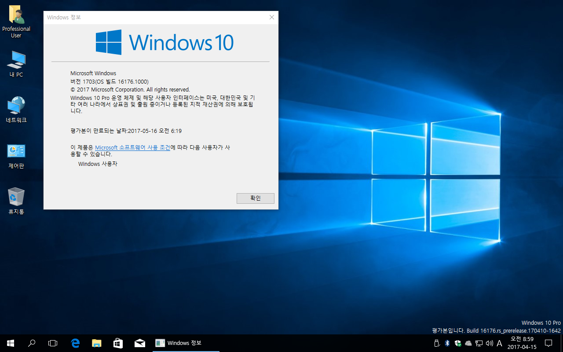563x352 pixels.
Task: Click the text 버전 1703(OS 빌드 16176.1000)
Action: coord(110,82)
